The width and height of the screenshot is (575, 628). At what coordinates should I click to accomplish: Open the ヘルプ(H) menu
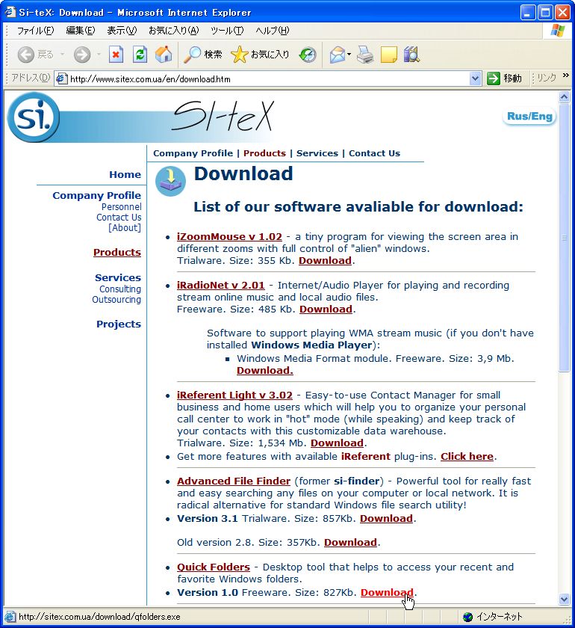click(x=273, y=31)
